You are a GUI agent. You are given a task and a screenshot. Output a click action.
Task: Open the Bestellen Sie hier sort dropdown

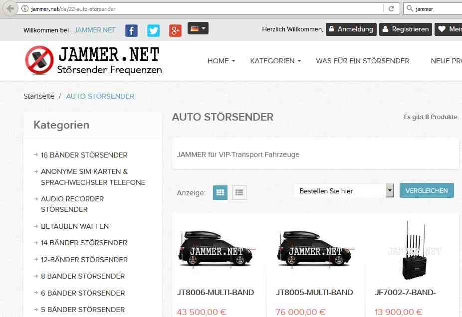click(344, 191)
